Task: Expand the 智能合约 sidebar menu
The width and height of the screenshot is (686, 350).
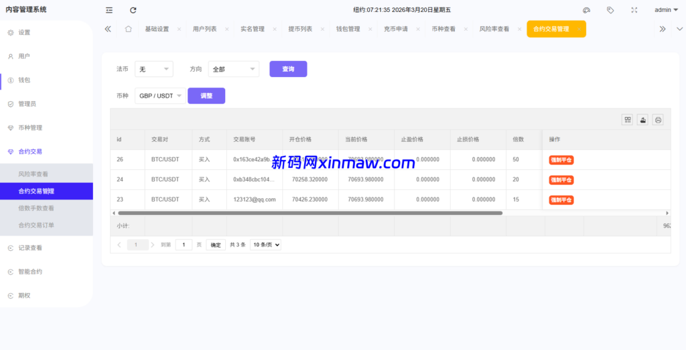Action: coord(46,271)
